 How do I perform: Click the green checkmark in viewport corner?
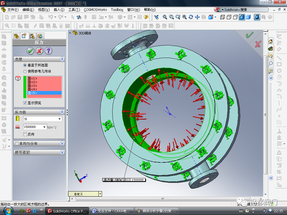(x=249, y=35)
